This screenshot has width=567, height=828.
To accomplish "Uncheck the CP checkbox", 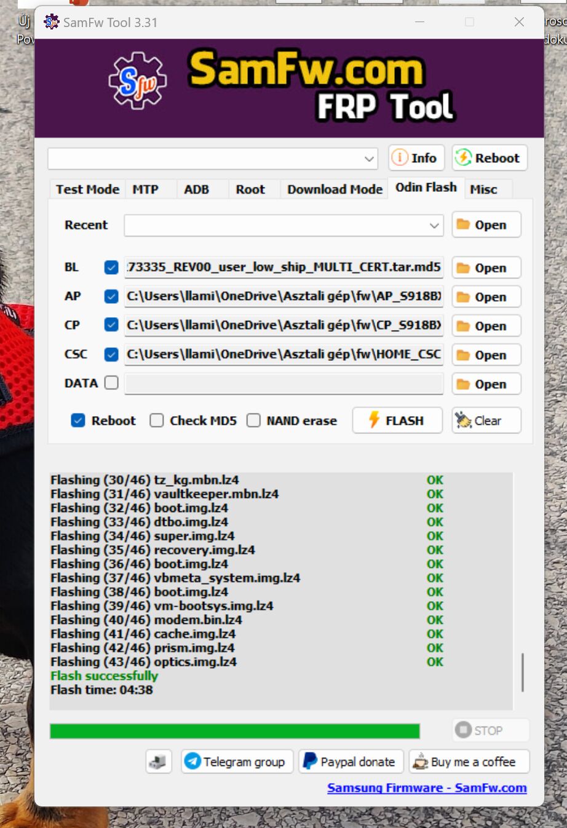I will click(x=111, y=325).
